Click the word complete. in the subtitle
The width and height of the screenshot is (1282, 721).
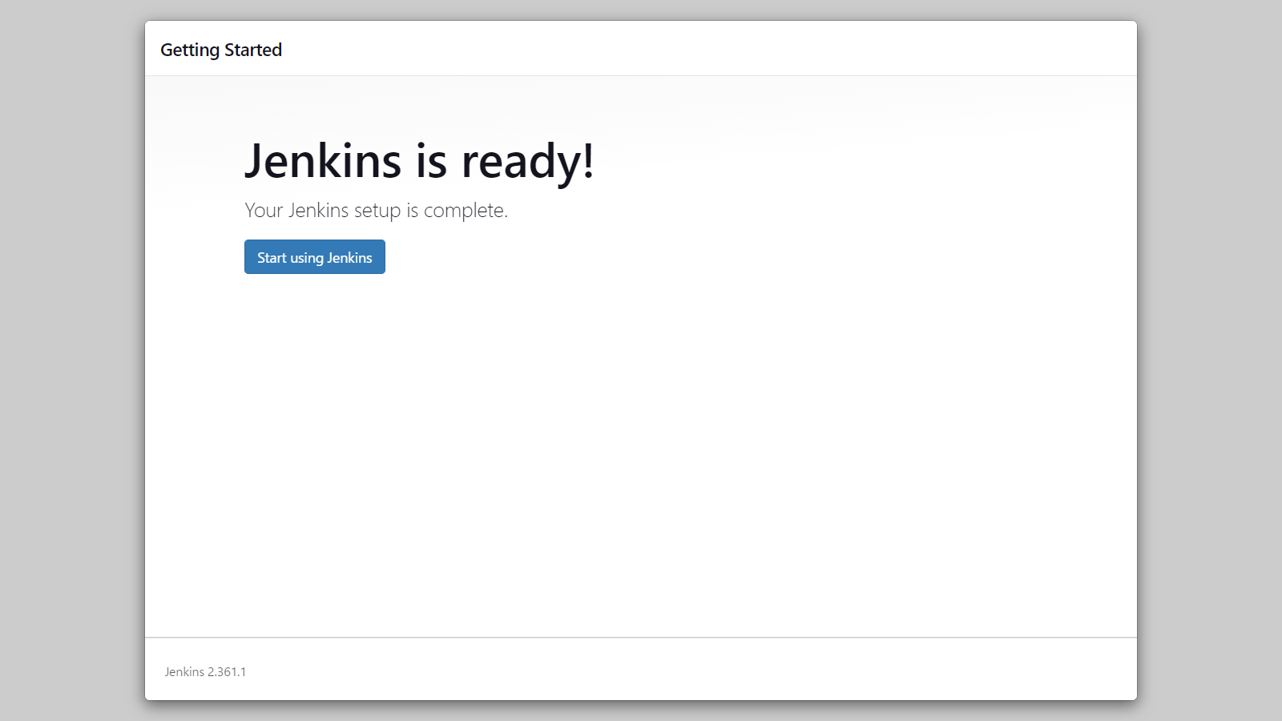click(x=466, y=211)
